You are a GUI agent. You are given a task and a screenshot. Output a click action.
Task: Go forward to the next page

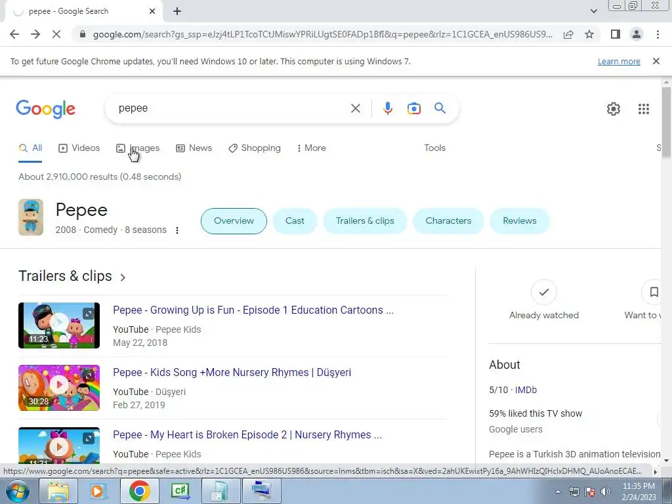click(x=35, y=34)
